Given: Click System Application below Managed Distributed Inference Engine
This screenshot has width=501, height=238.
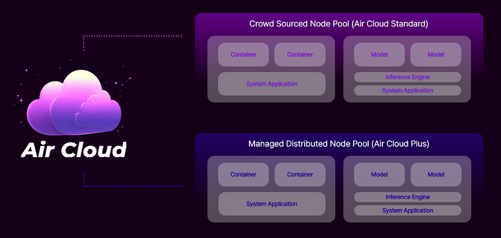Looking at the screenshot, I should click(x=408, y=210).
